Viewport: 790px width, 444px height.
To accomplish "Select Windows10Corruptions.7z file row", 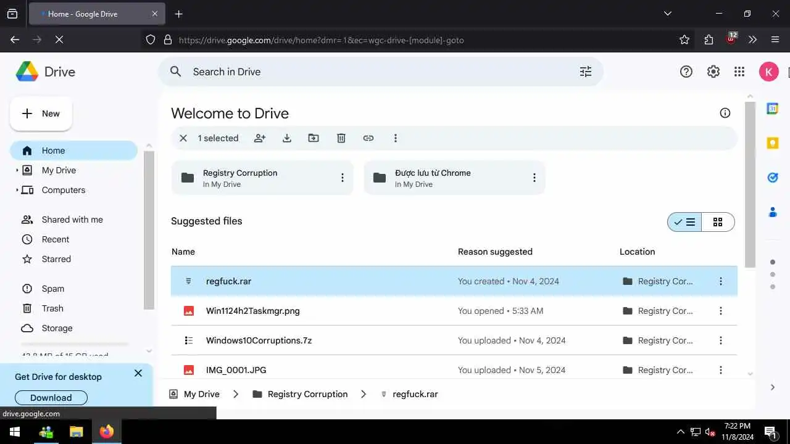I will pyautogui.click(x=454, y=340).
